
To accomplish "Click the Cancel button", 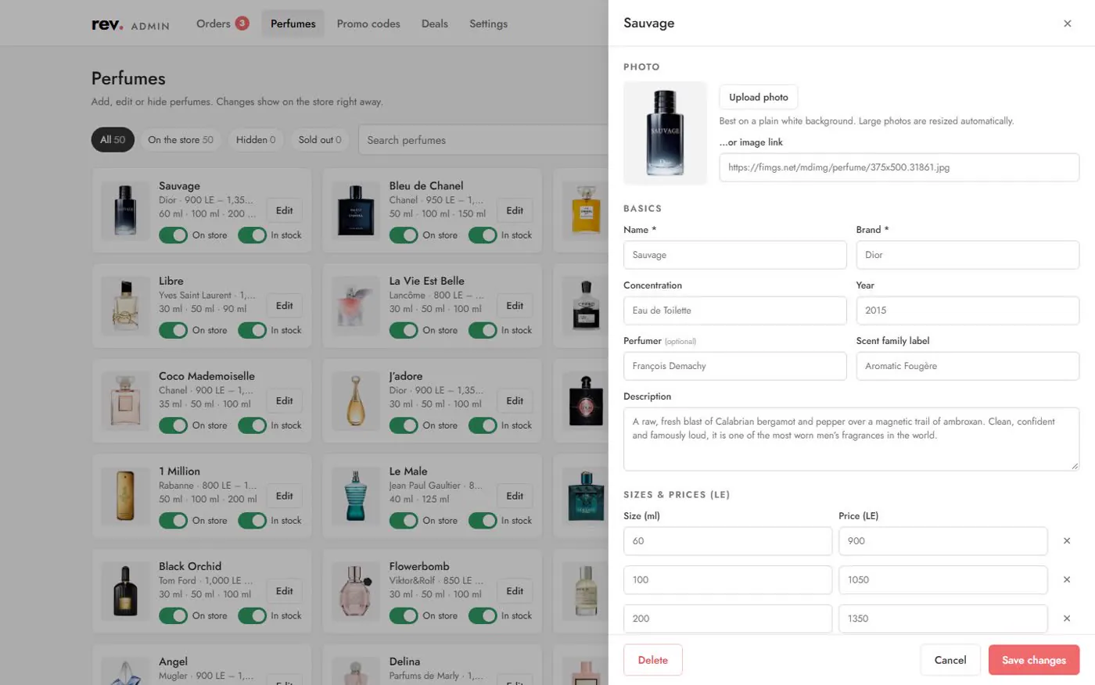I will [950, 660].
